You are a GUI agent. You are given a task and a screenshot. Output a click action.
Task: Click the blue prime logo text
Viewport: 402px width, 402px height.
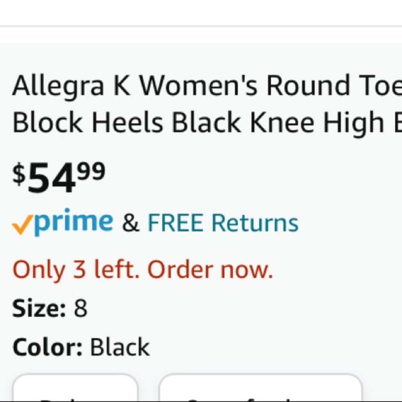(73, 222)
